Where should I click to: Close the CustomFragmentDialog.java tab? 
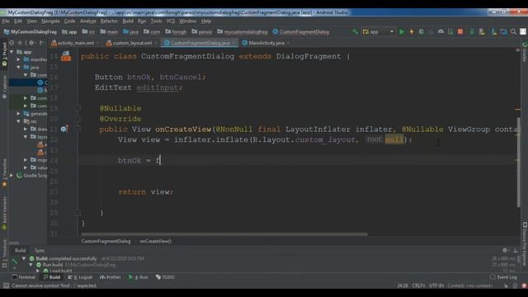point(234,43)
